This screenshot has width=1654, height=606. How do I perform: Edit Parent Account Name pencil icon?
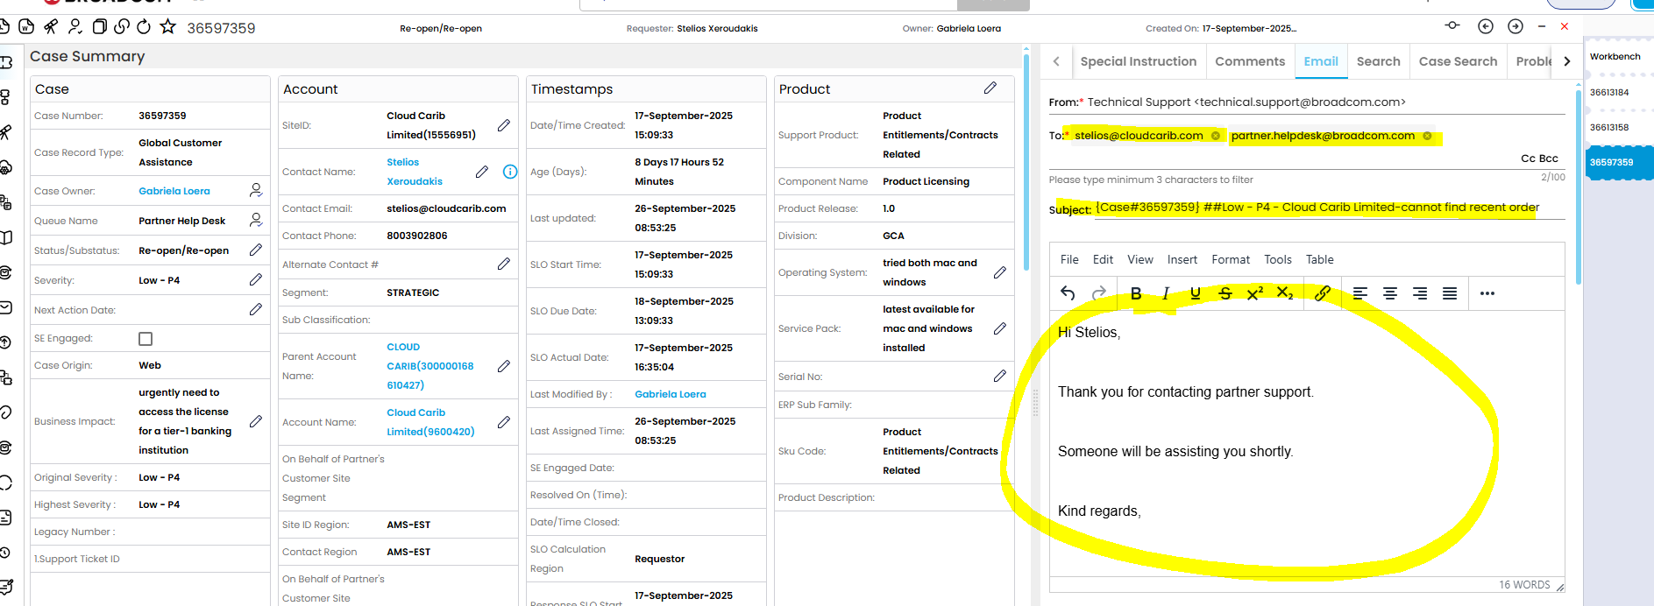click(504, 366)
